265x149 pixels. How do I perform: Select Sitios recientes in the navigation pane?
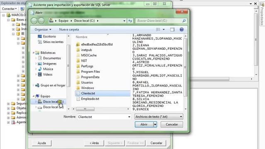[x=53, y=42]
